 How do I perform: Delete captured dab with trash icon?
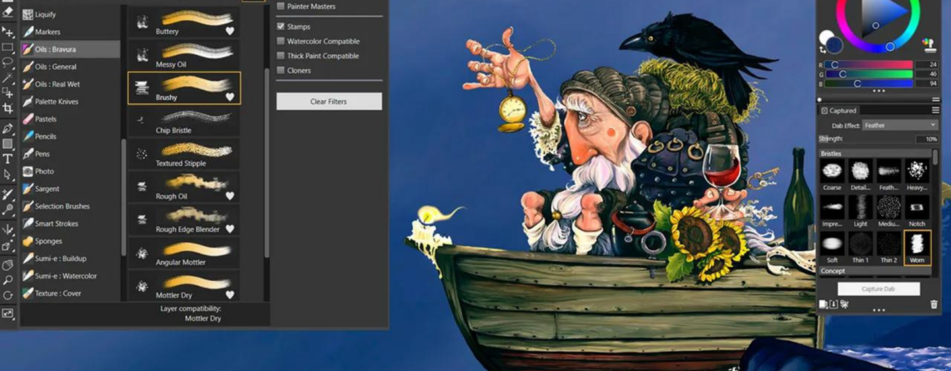pos(933,305)
